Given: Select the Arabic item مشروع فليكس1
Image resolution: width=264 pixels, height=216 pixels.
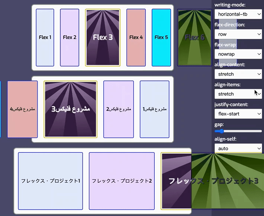Looking at the screenshot, I should [155, 109].
